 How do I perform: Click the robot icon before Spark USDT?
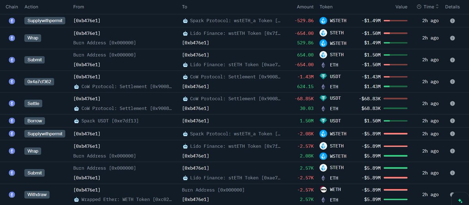coord(76,121)
